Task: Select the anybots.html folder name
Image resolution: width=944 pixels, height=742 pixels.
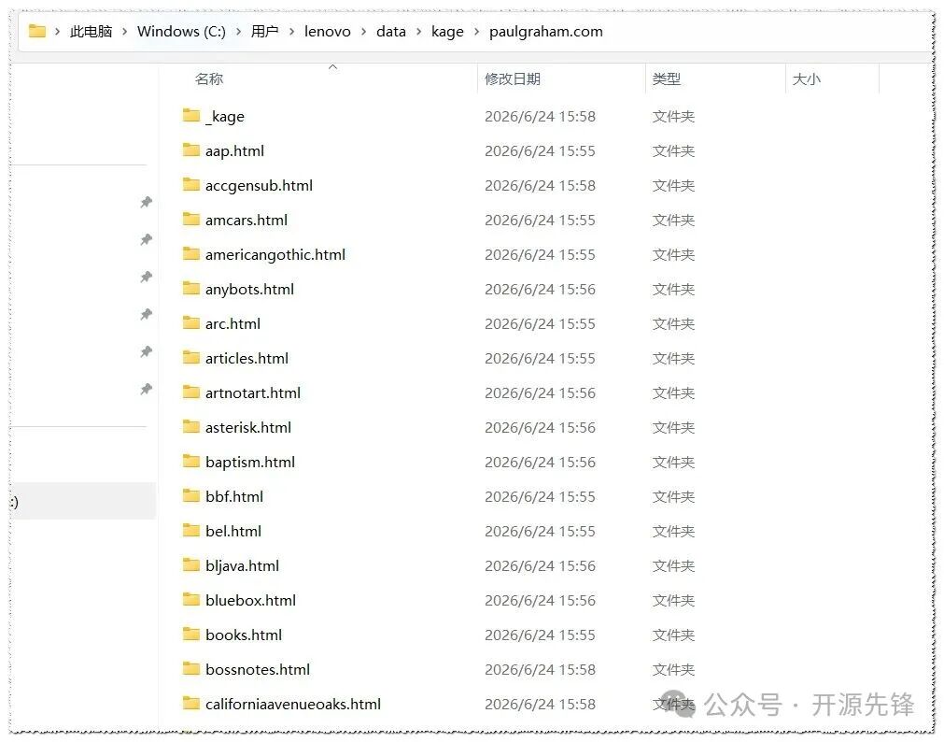Action: coord(250,290)
